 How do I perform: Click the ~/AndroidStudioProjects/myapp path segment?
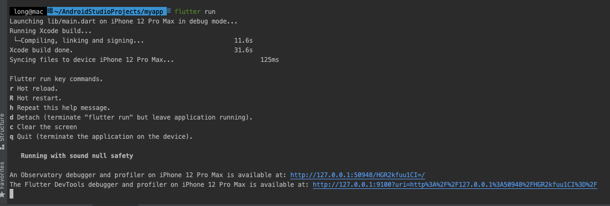click(109, 12)
